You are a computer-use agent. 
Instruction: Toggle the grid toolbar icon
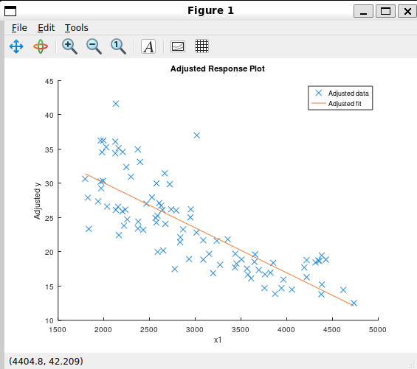(x=201, y=46)
